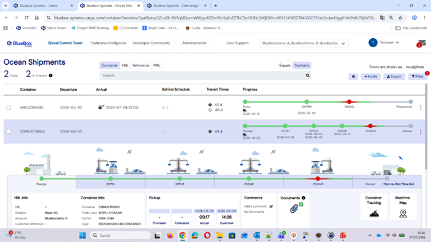Show hidden system tray icons

[370, 236]
